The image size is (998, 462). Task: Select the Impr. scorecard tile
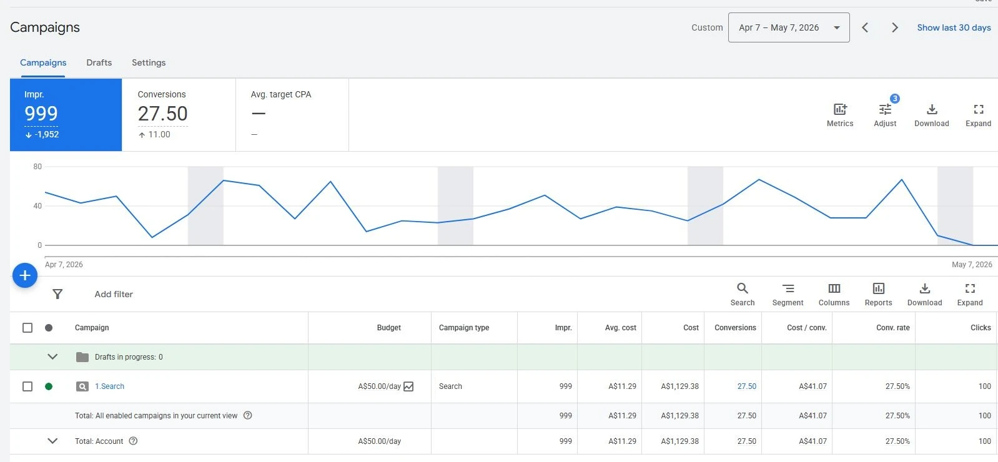(66, 115)
